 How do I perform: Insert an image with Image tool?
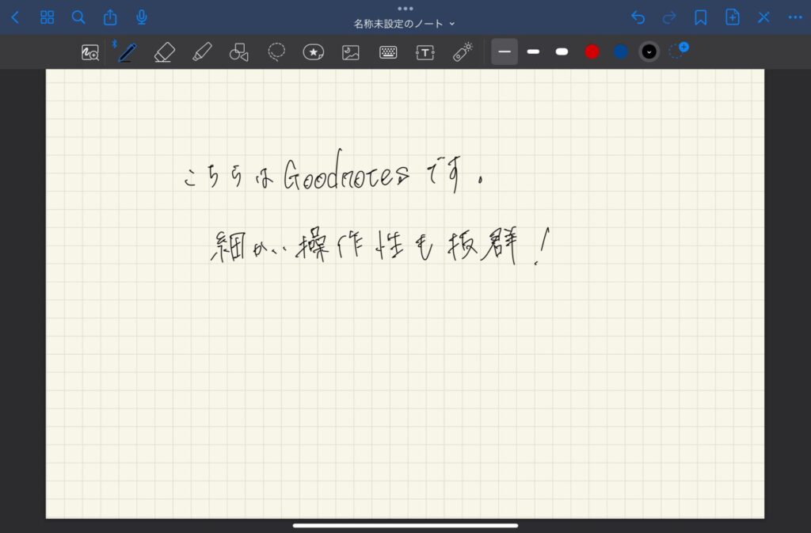coord(351,52)
